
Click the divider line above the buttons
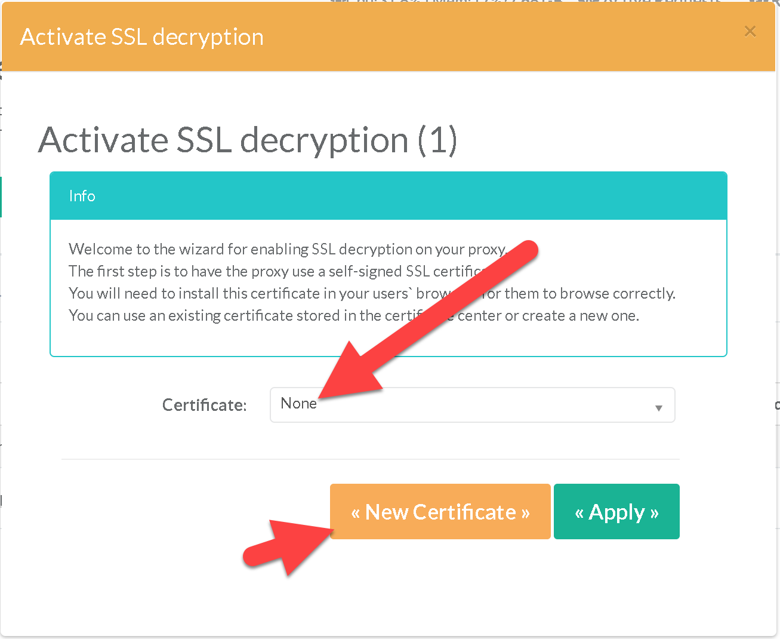[370, 459]
